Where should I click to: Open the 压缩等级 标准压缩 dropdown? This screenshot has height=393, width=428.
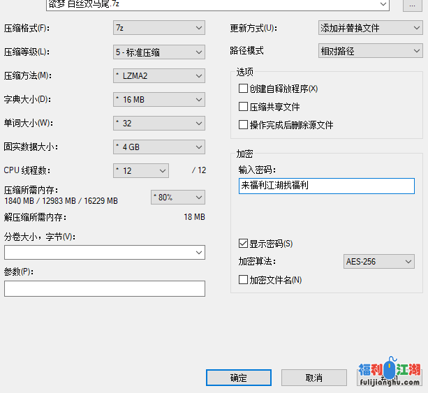click(158, 52)
